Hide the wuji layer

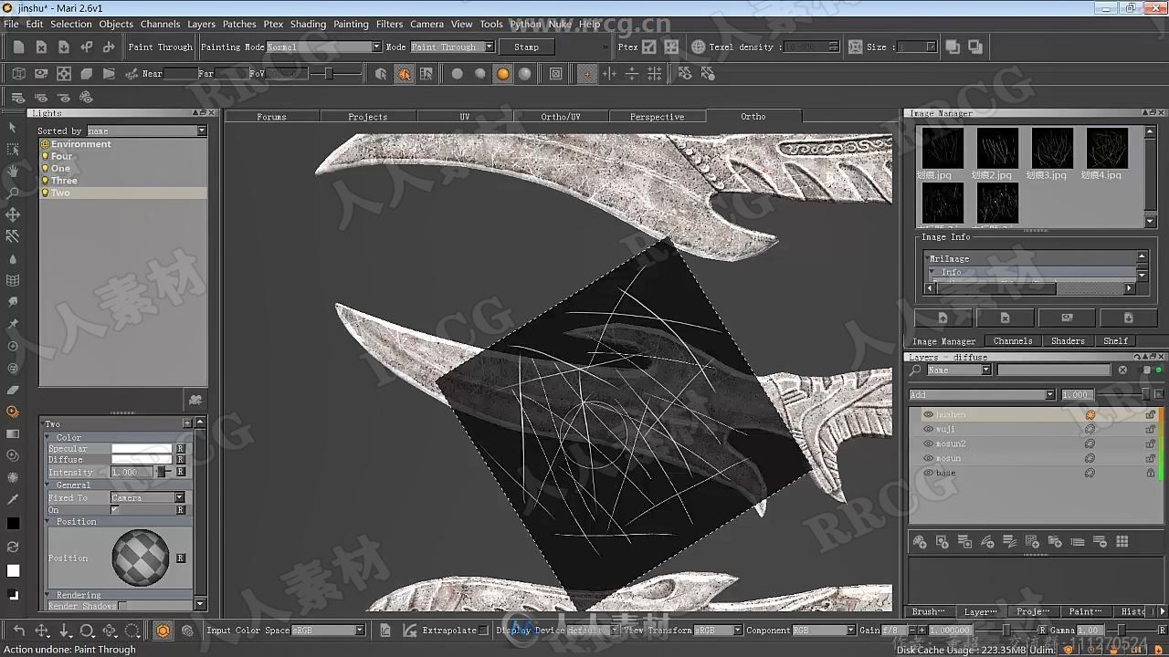[x=928, y=429]
